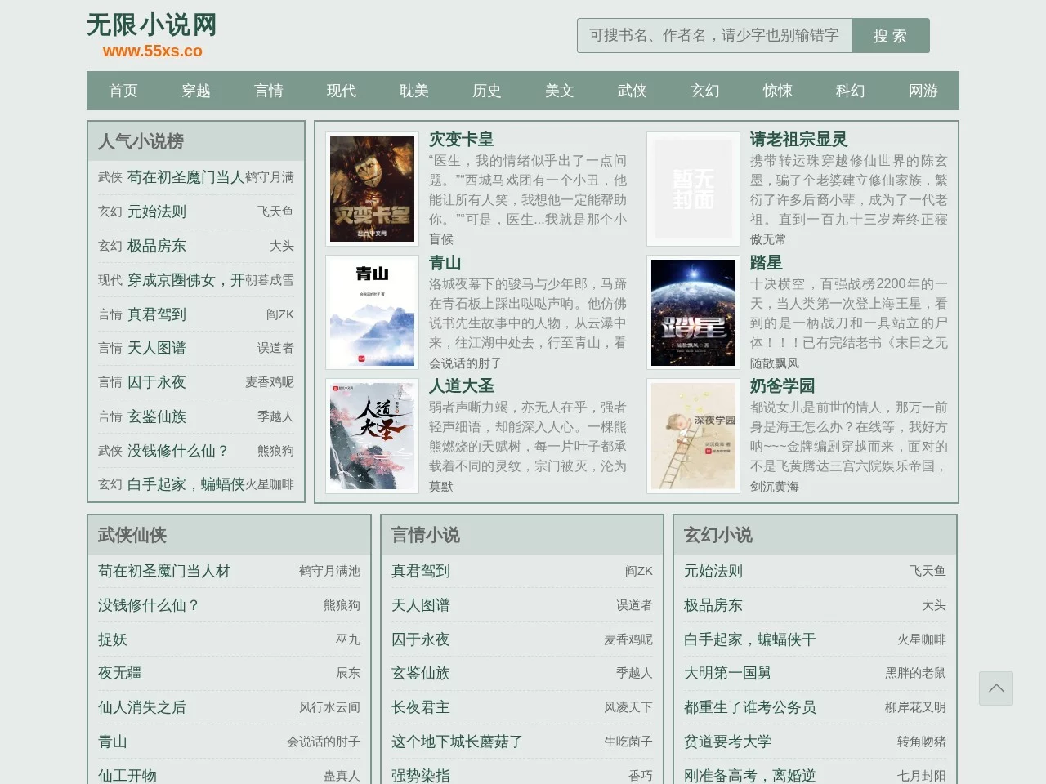Click the 奶爸学园 cover image
This screenshot has width=1046, height=784.
[692, 436]
